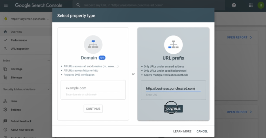Open the account avatar labeled R
The height and width of the screenshot is (138, 266).
coord(261,5)
